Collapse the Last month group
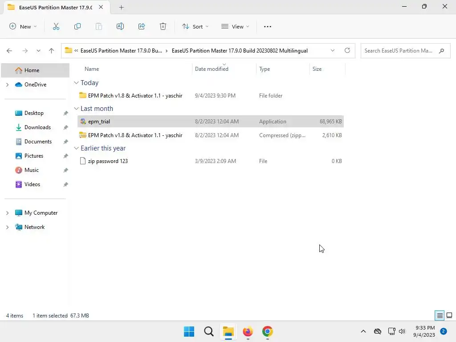The height and width of the screenshot is (342, 456). [x=76, y=109]
